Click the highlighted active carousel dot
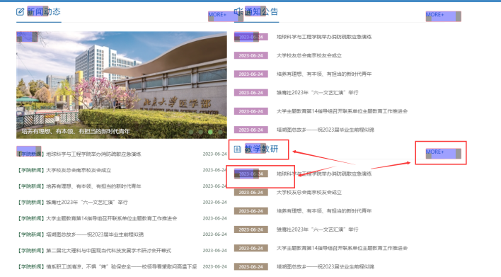This screenshot has height=277, width=501. [x=210, y=132]
